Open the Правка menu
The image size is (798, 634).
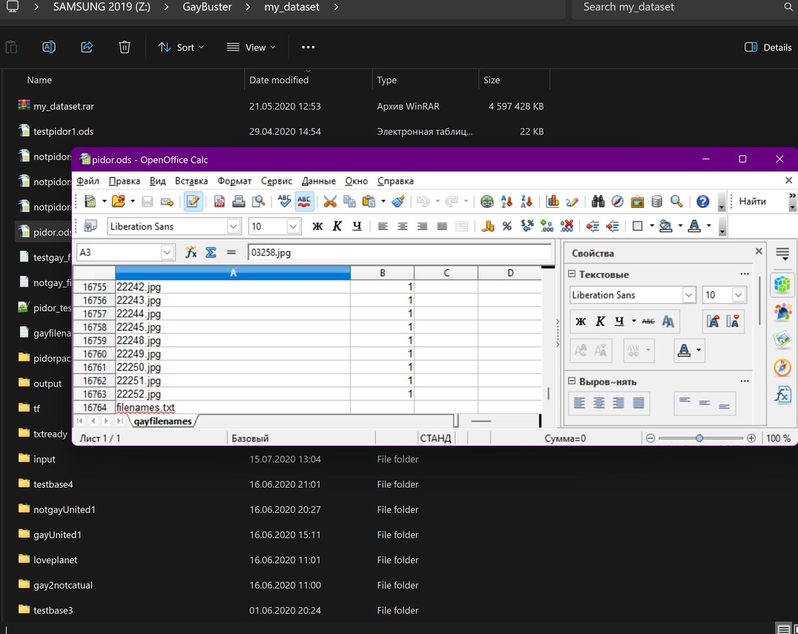124,181
